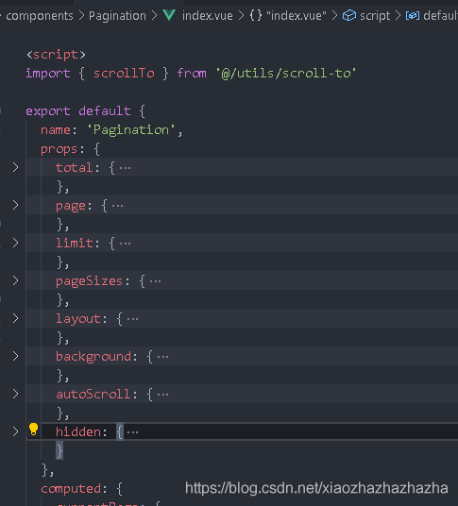Expand the folded layout prop
The height and width of the screenshot is (506, 458).
(15, 318)
